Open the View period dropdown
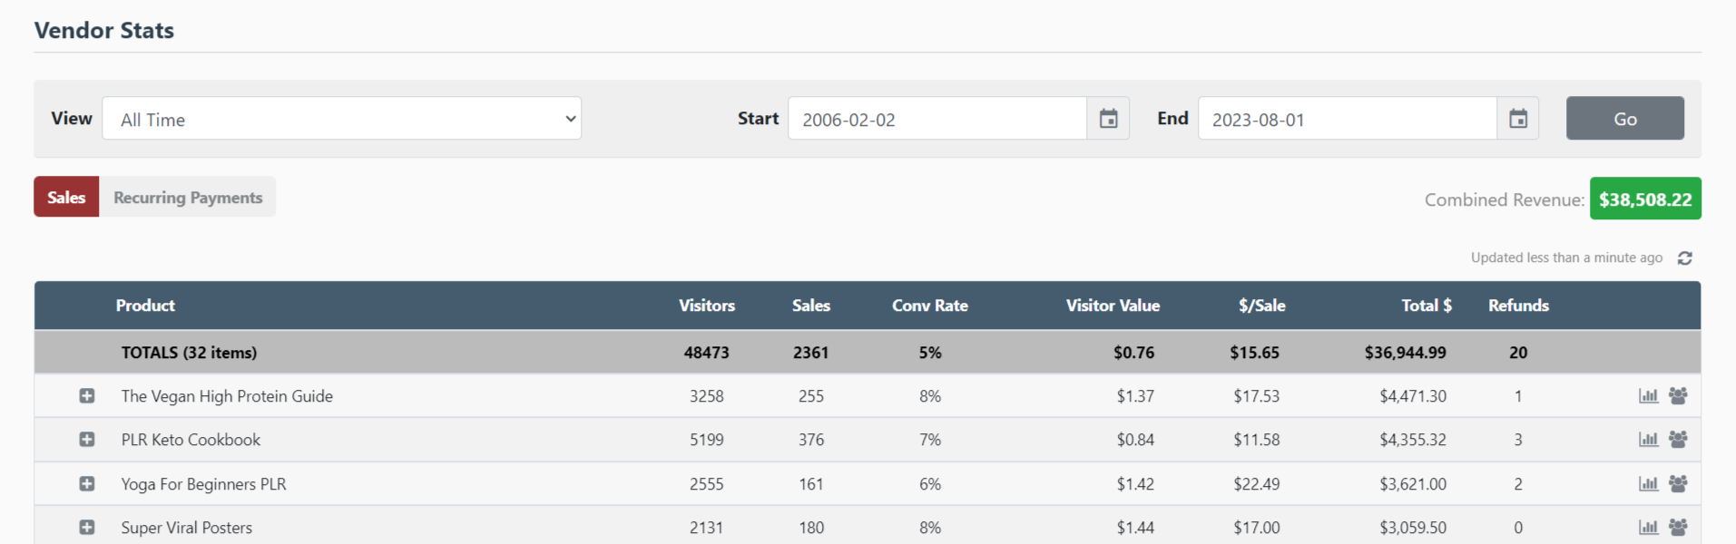This screenshot has width=1736, height=544. point(342,119)
